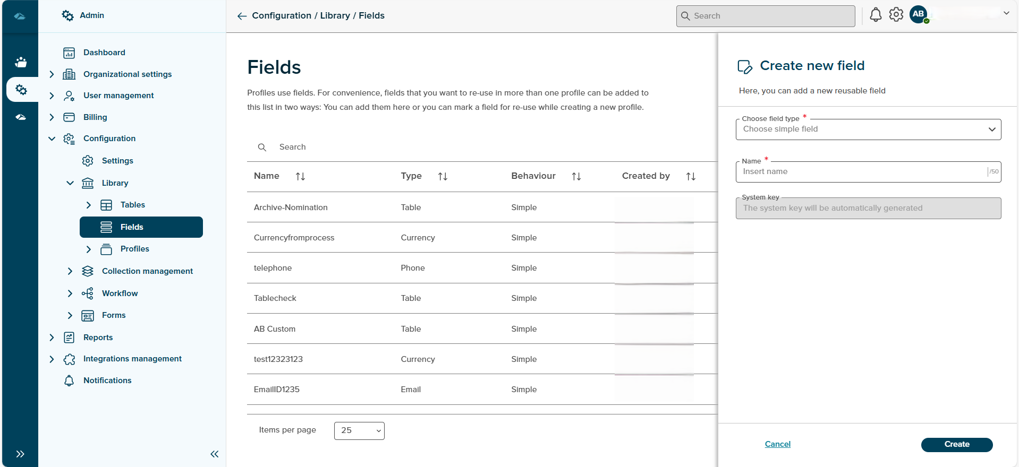Image resolution: width=1019 pixels, height=467 pixels.
Task: Open Dashboard from the sidebar
Action: pos(104,53)
